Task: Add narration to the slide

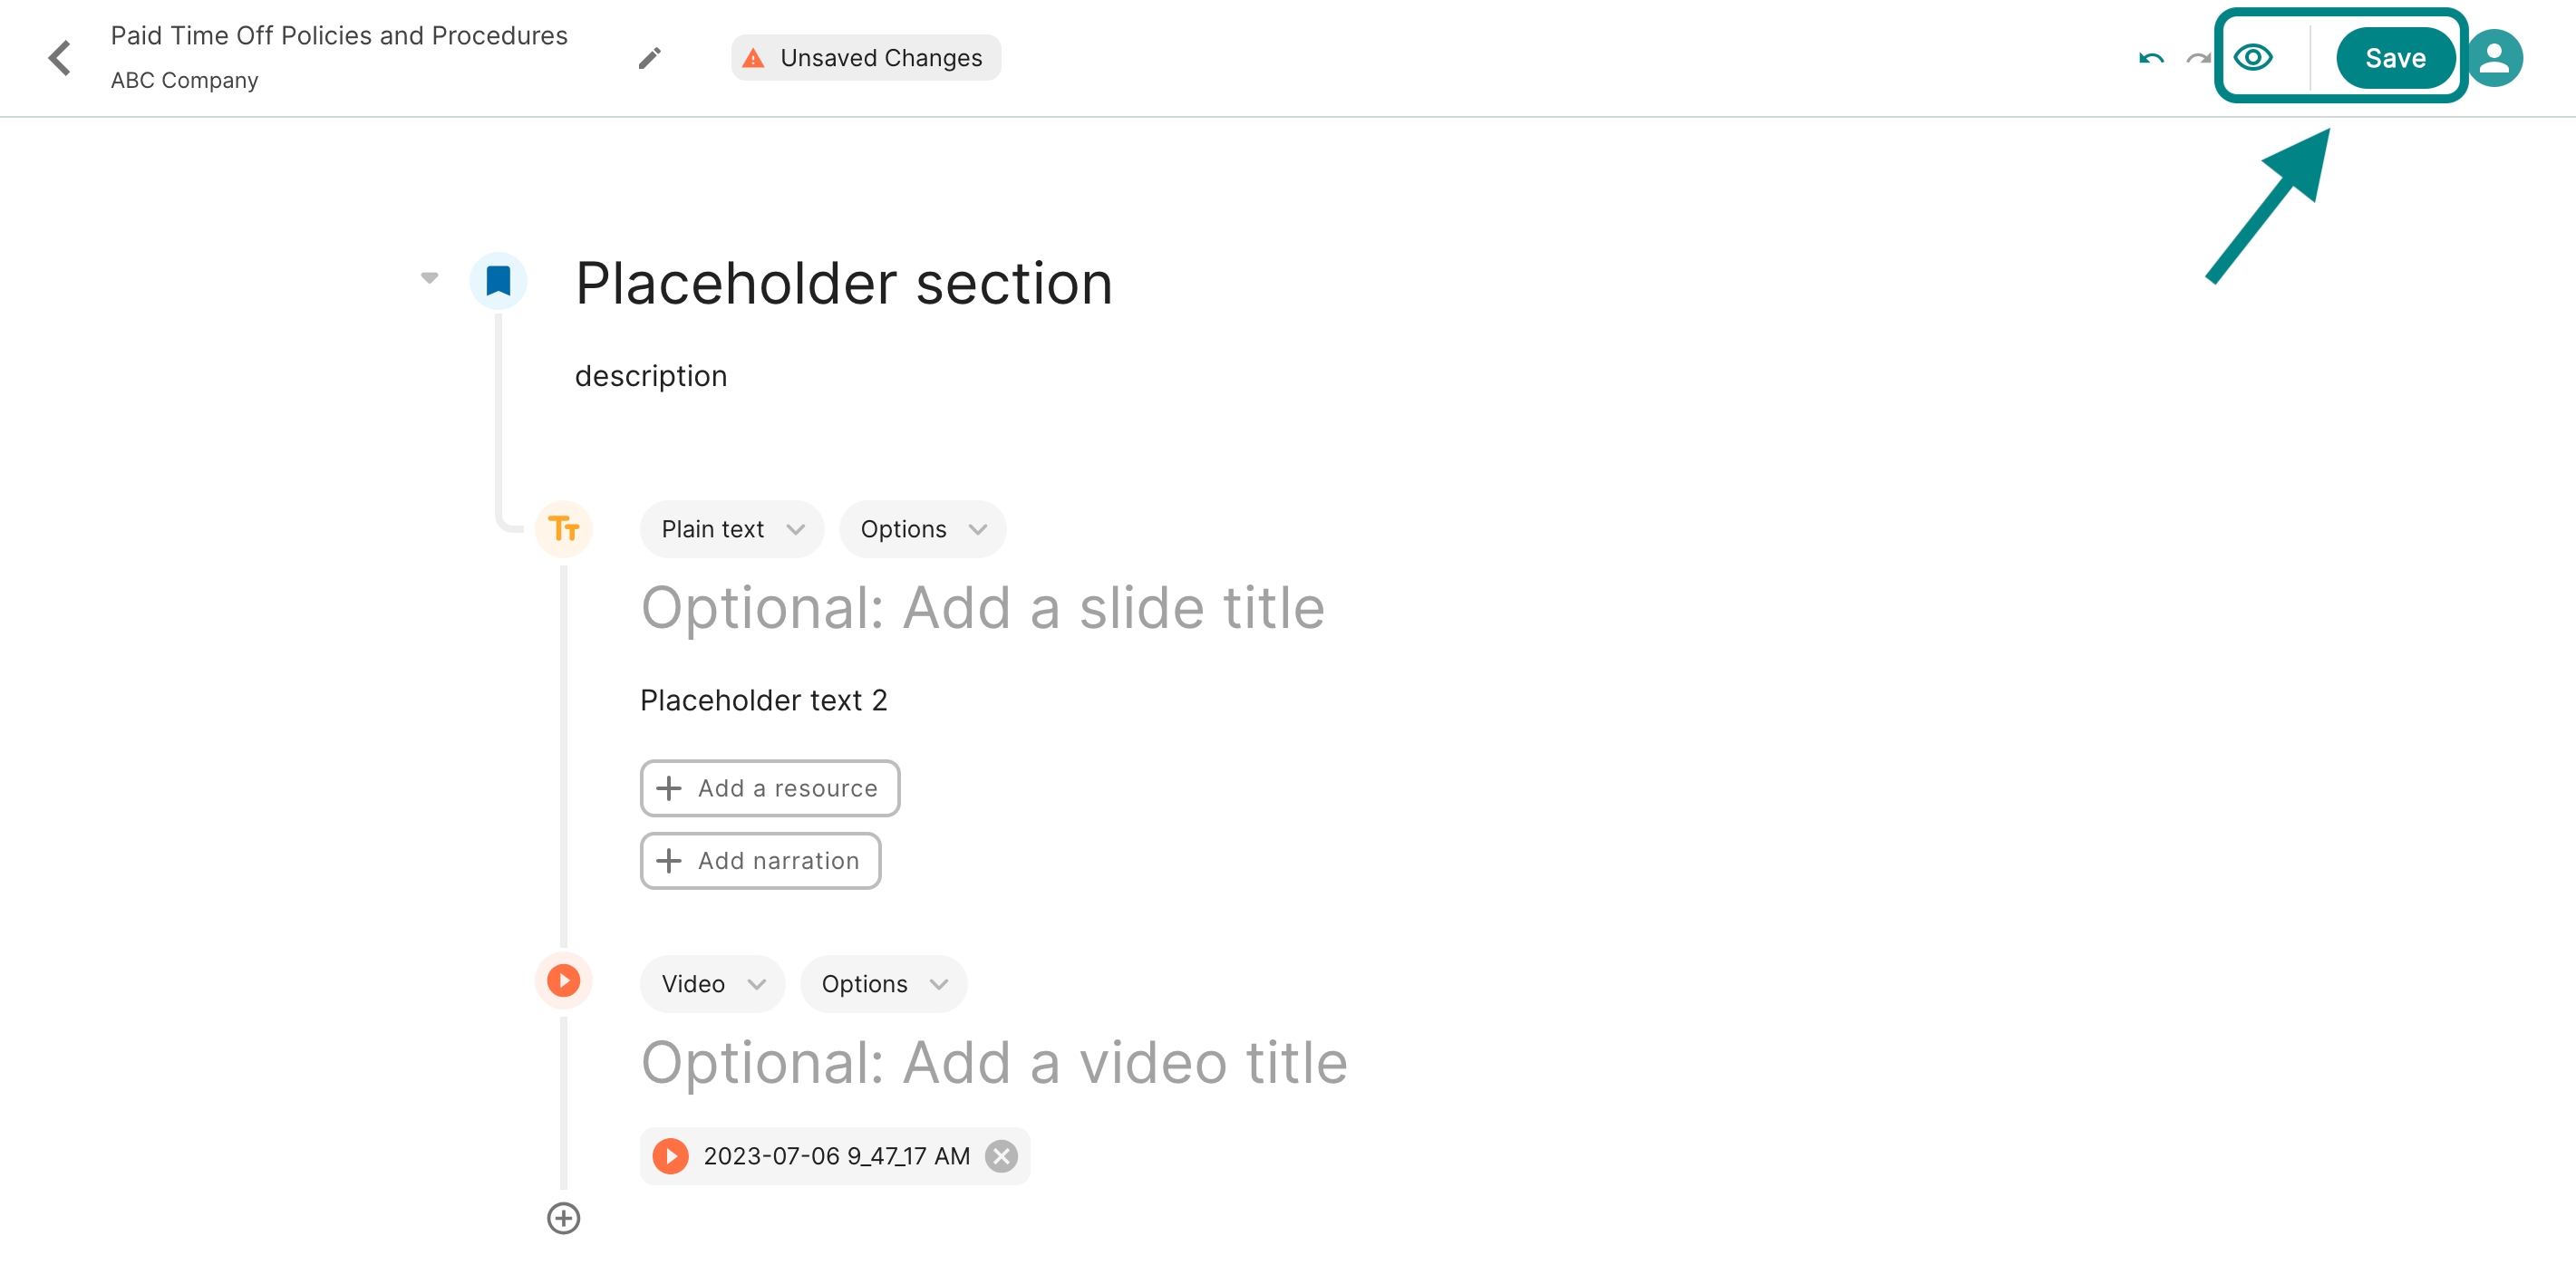Action: tap(761, 861)
